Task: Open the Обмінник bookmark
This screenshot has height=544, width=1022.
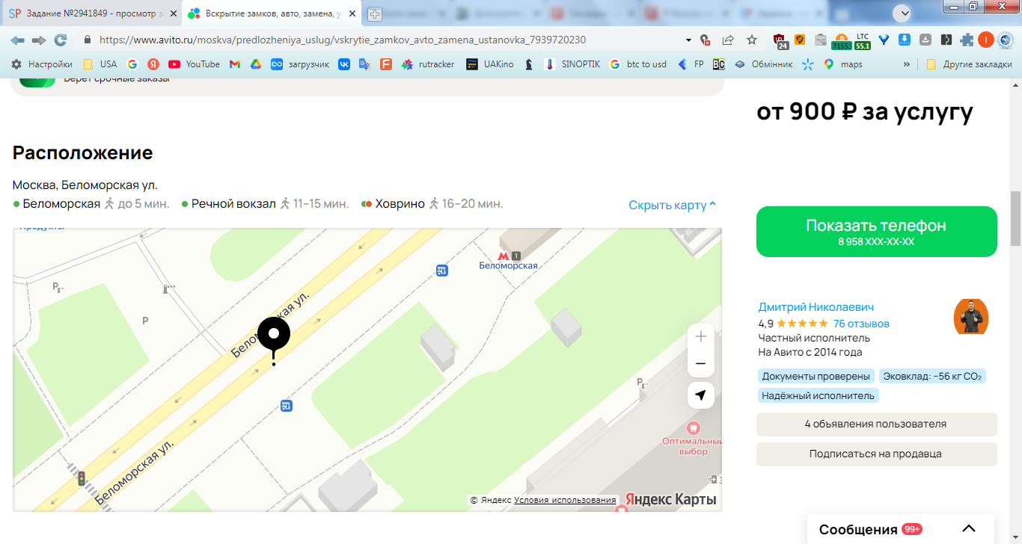Action: pyautogui.click(x=763, y=64)
